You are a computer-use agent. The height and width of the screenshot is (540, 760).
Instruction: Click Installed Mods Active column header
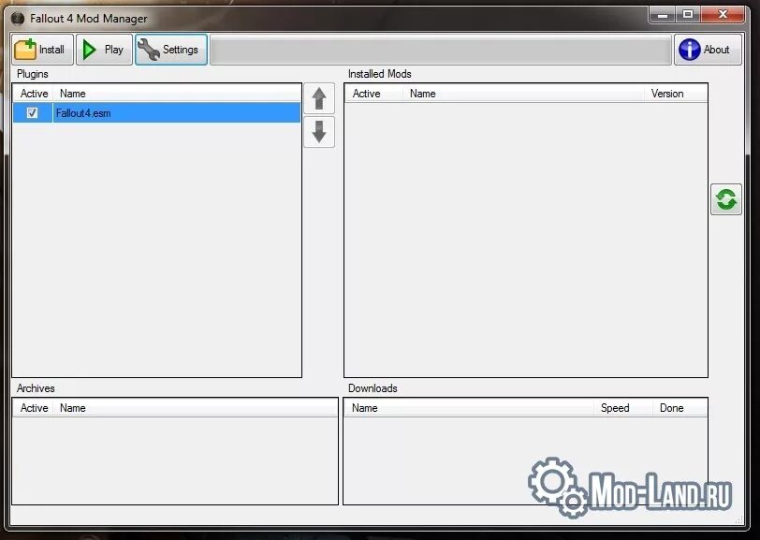(x=373, y=94)
